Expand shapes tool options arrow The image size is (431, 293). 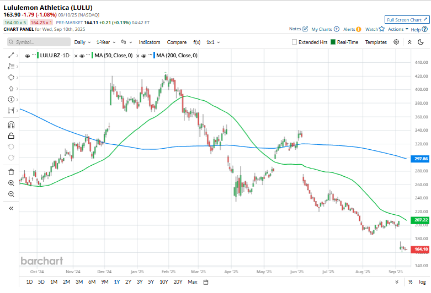tap(17, 77)
